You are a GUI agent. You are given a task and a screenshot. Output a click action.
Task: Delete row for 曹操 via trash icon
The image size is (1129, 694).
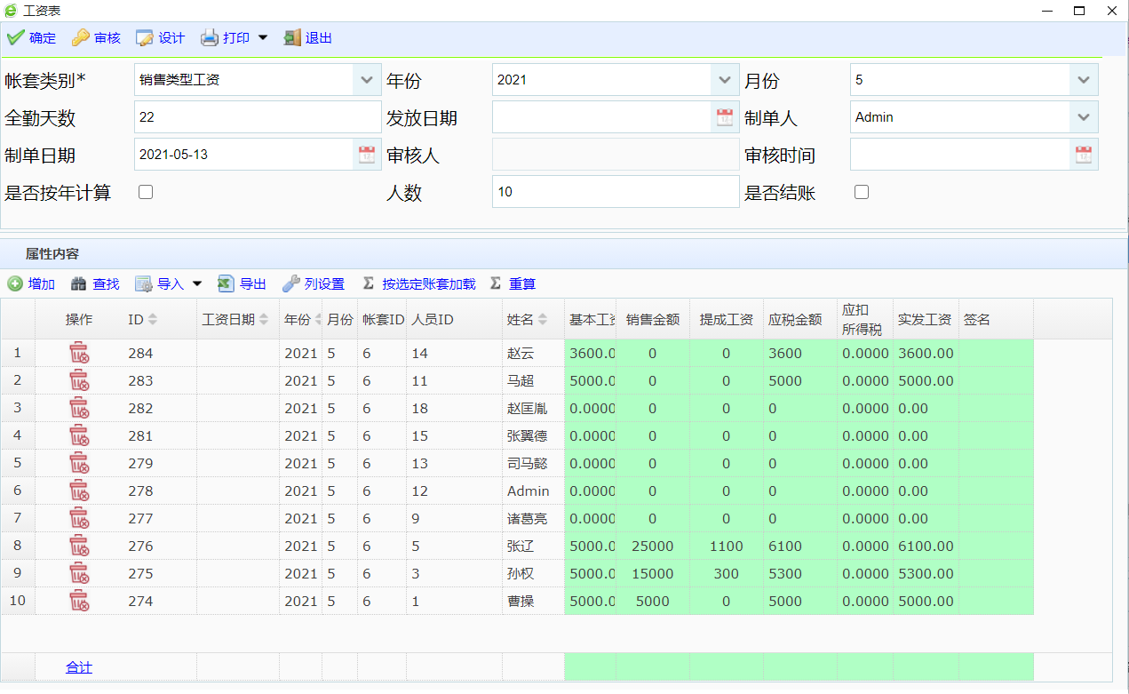79,601
